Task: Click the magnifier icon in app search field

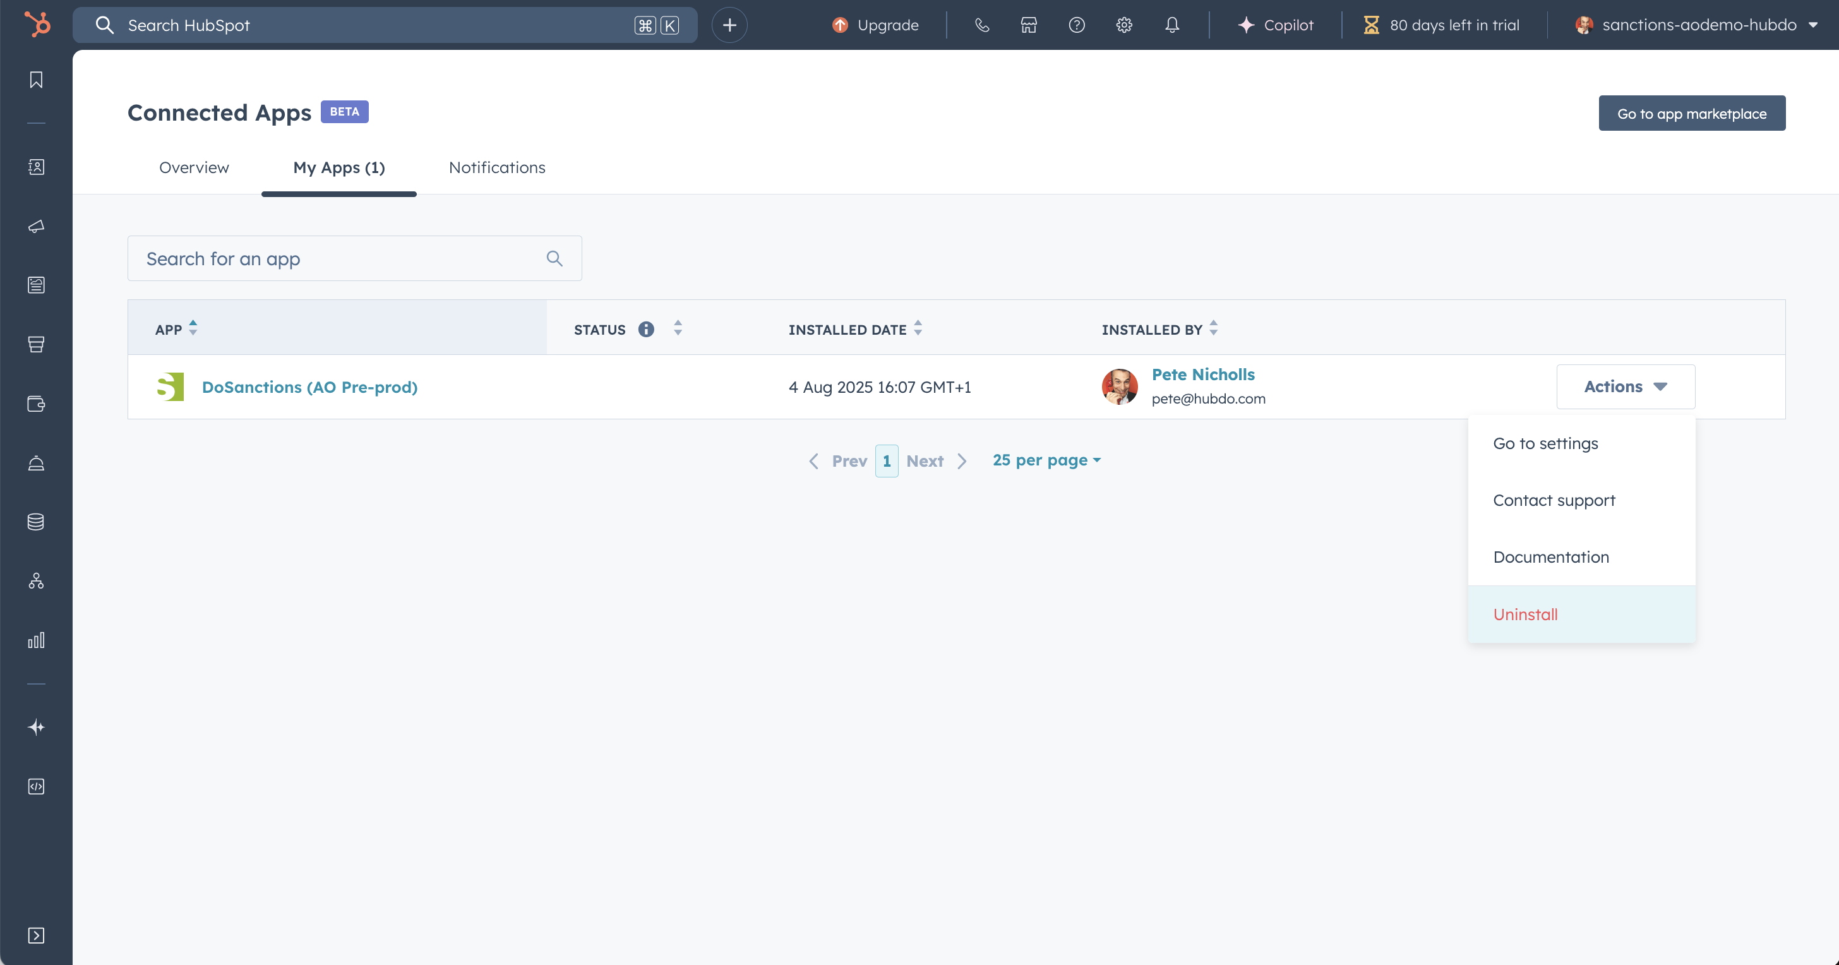Action: [554, 258]
